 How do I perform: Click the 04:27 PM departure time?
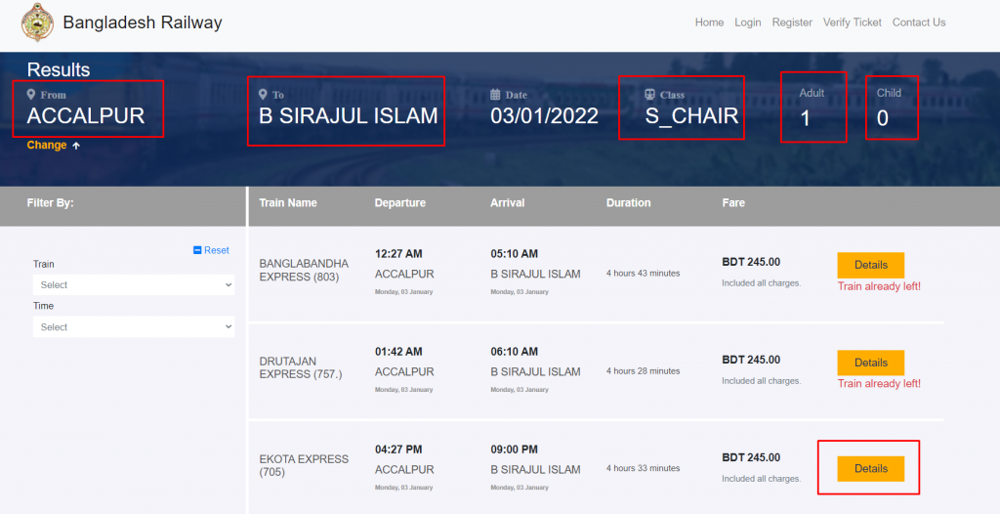(x=398, y=450)
